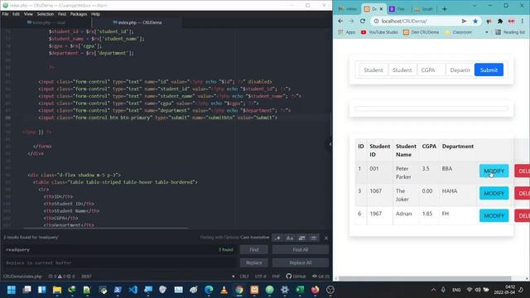This screenshot has height=298, width=530.
Task: Click MODIFY for The Joker
Action: click(x=494, y=193)
